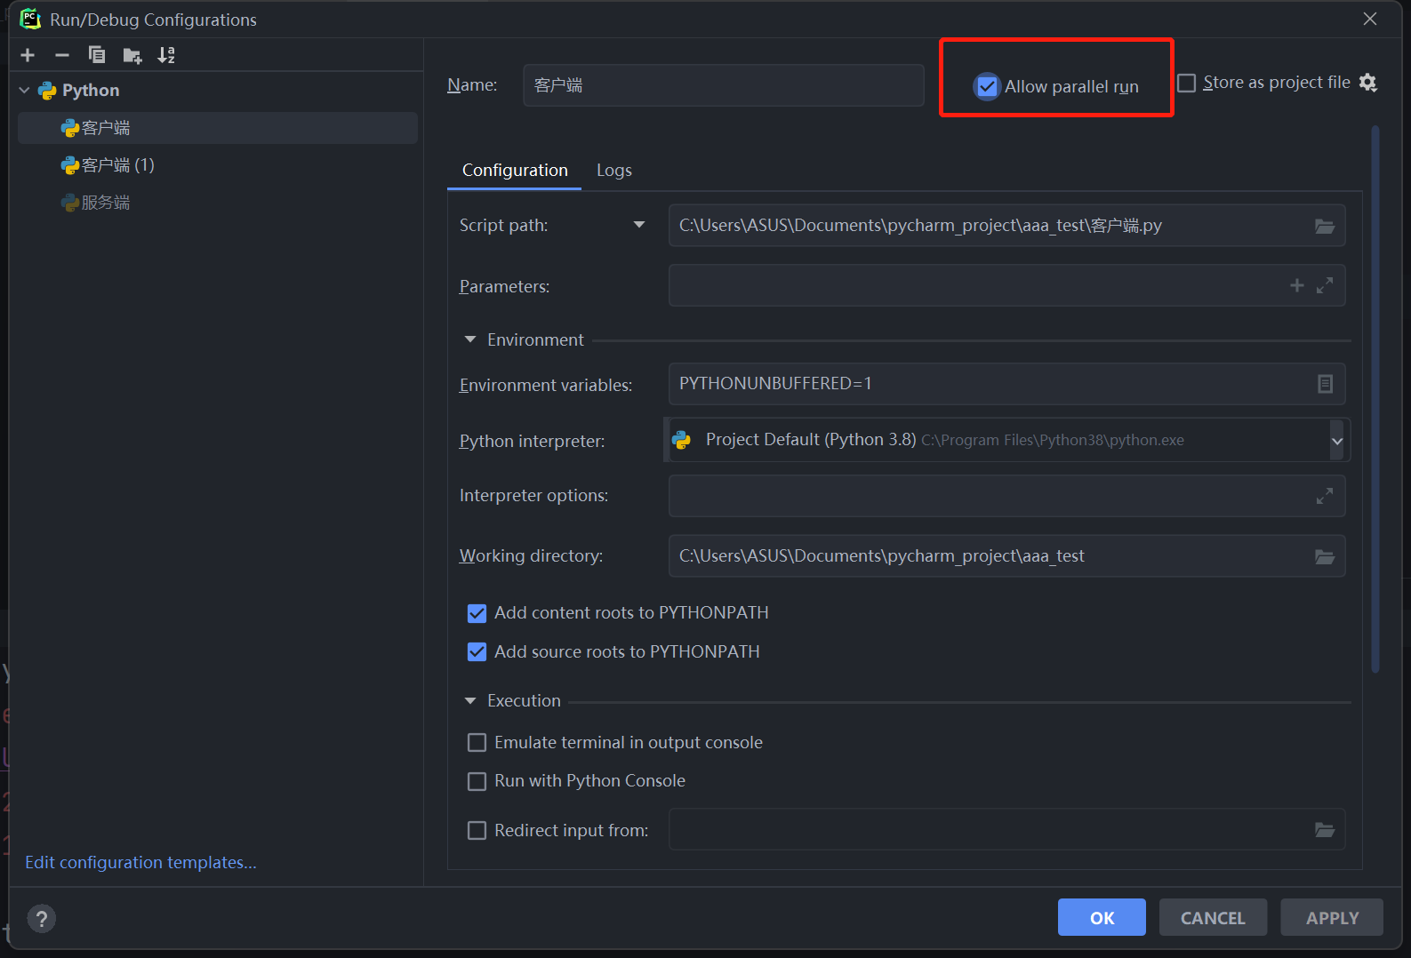Screen dimensions: 1411x958
Task: Switch to the Logs tab
Action: tap(614, 170)
